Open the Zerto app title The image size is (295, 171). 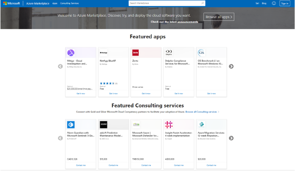click(135, 61)
